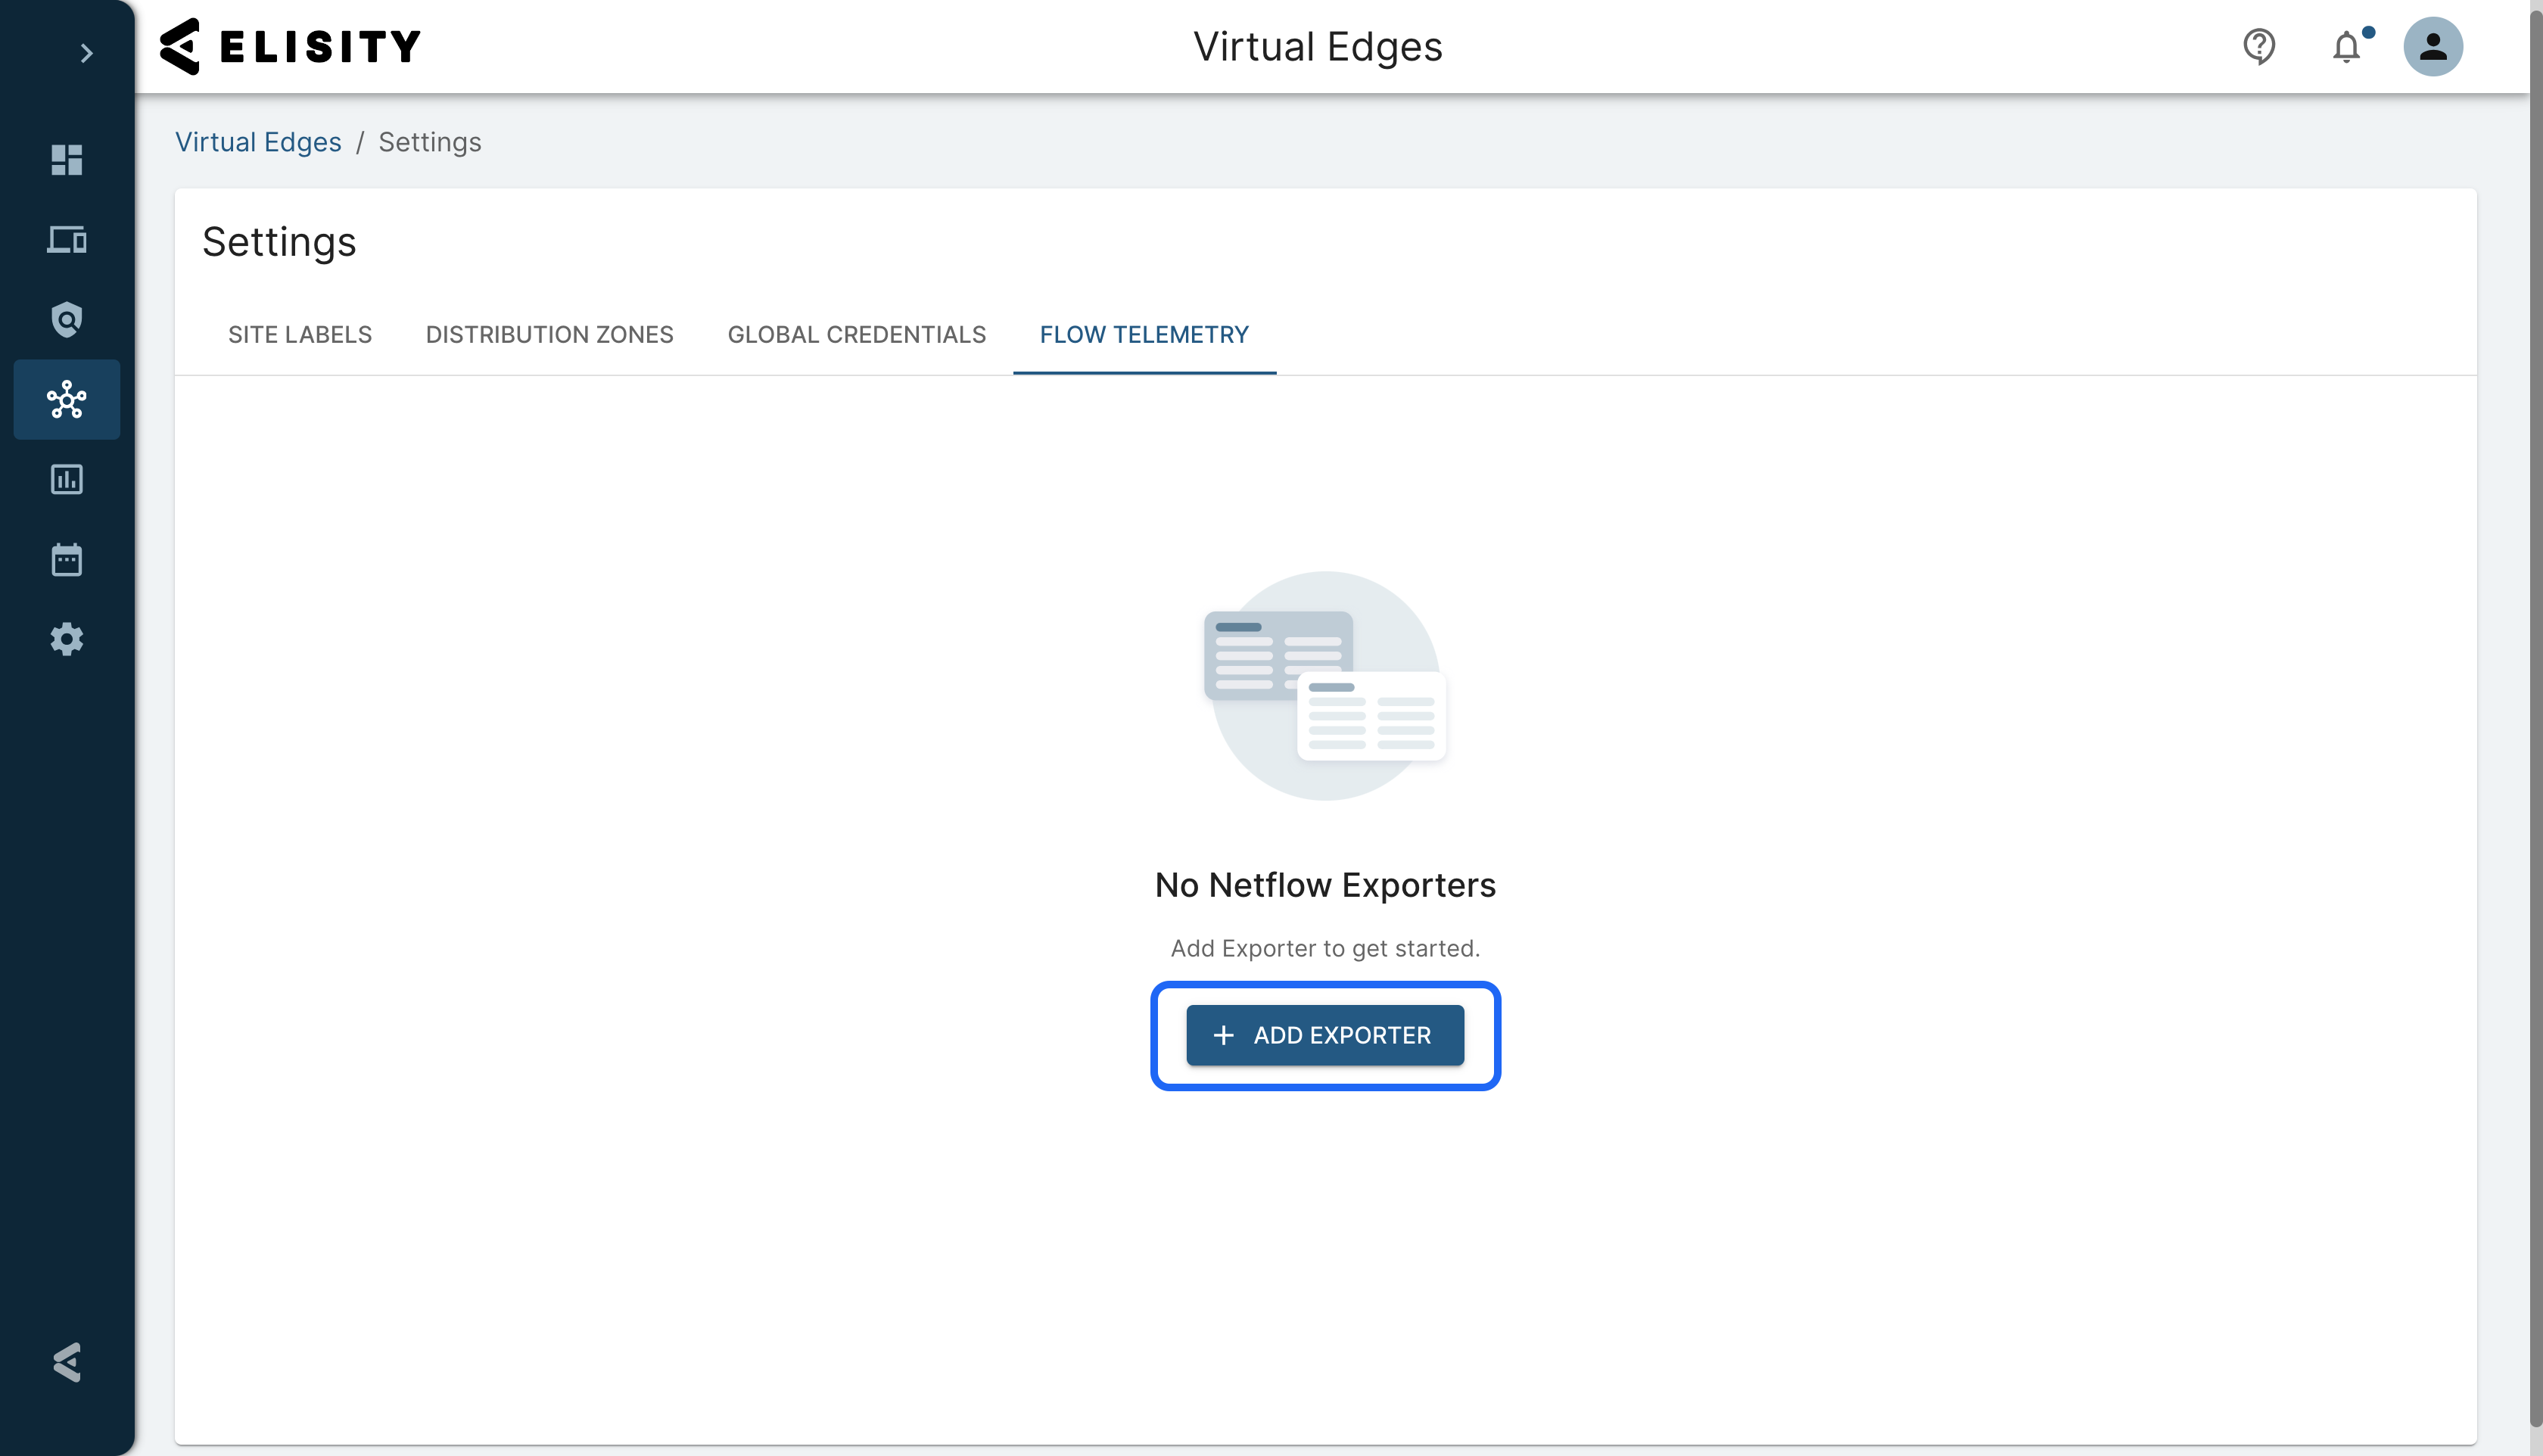Expand the sidebar with the chevron arrow

(x=87, y=53)
